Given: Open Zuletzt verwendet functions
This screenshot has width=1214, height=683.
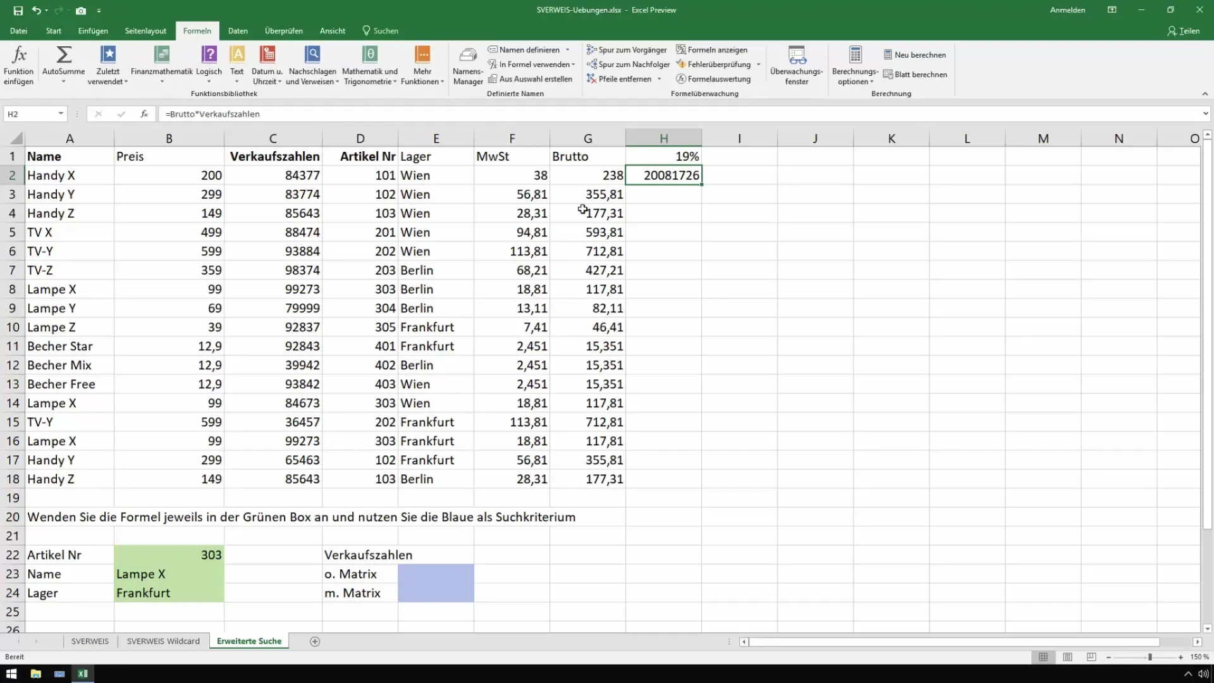Looking at the screenshot, I should point(108,65).
